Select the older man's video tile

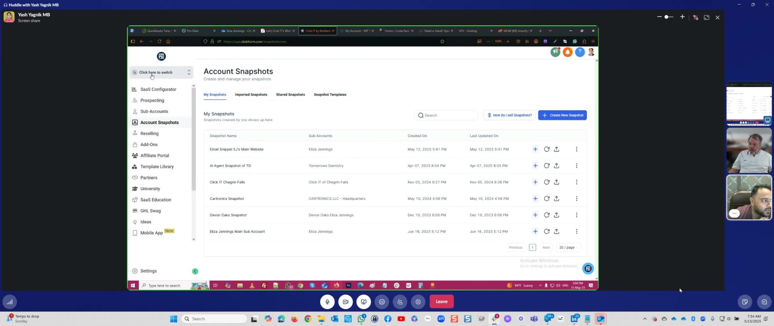coord(749,151)
